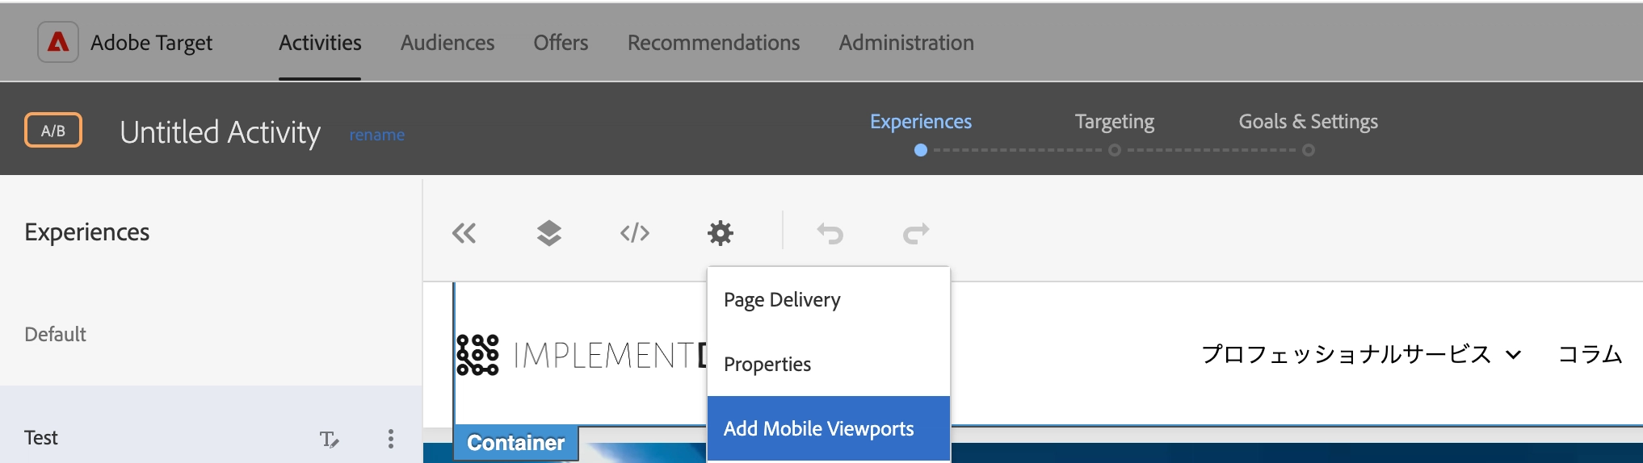Open the layers icon in toolbar
The image size is (1643, 463).
549,233
